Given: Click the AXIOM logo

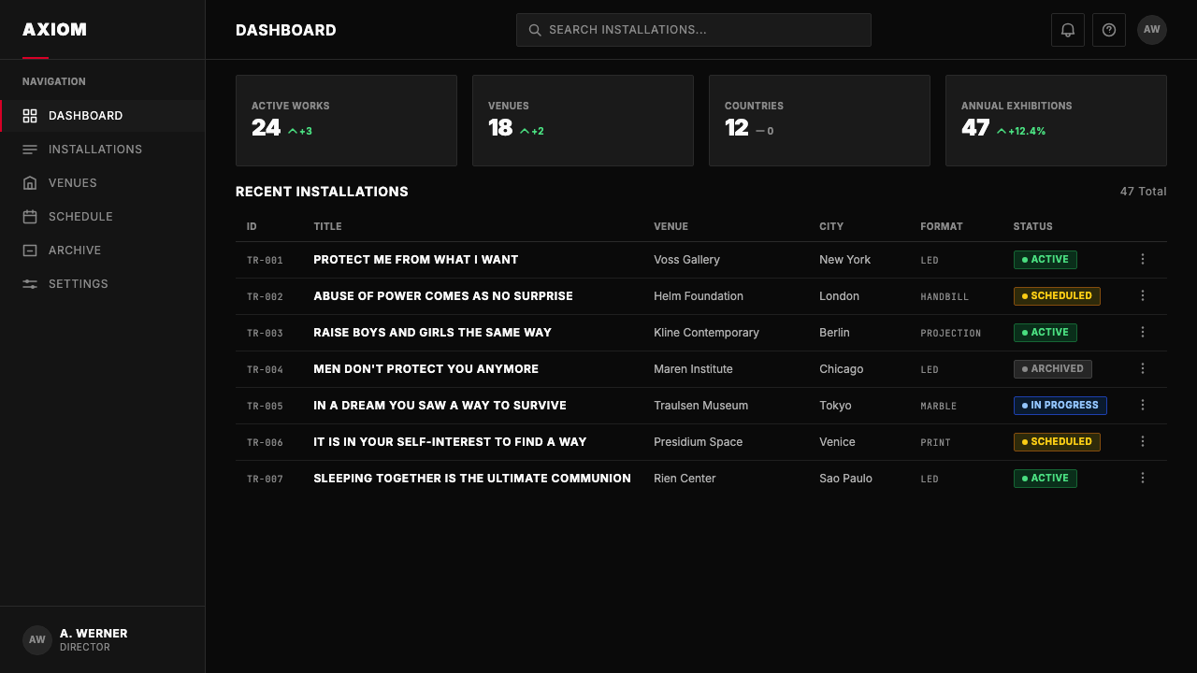Looking at the screenshot, I should coord(54,30).
